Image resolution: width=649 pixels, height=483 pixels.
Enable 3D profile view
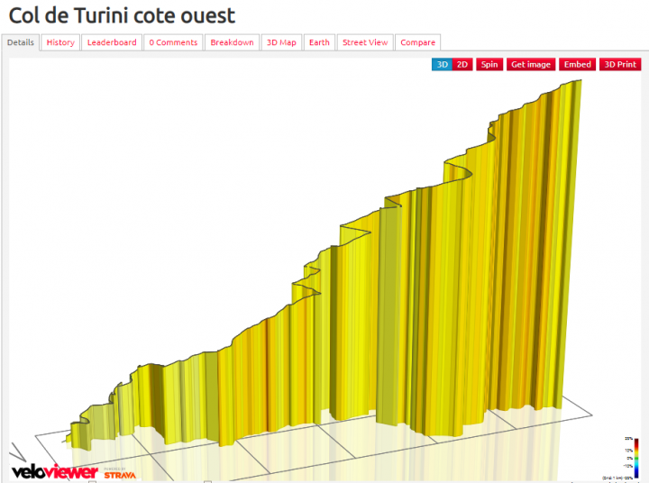442,65
